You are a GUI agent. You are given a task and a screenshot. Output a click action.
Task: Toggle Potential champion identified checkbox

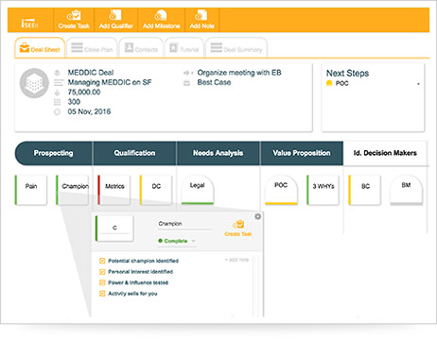[x=102, y=261]
